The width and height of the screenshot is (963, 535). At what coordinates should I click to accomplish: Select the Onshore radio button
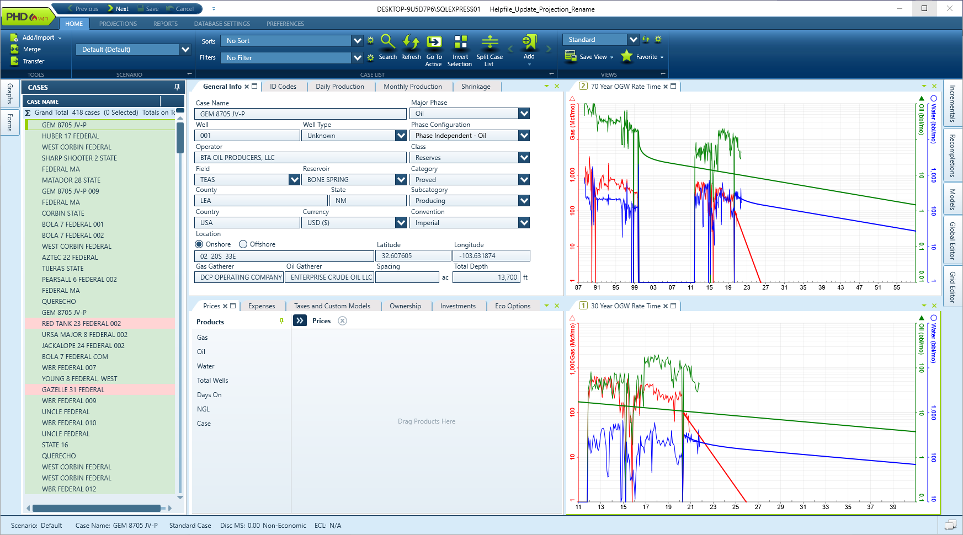(199, 244)
